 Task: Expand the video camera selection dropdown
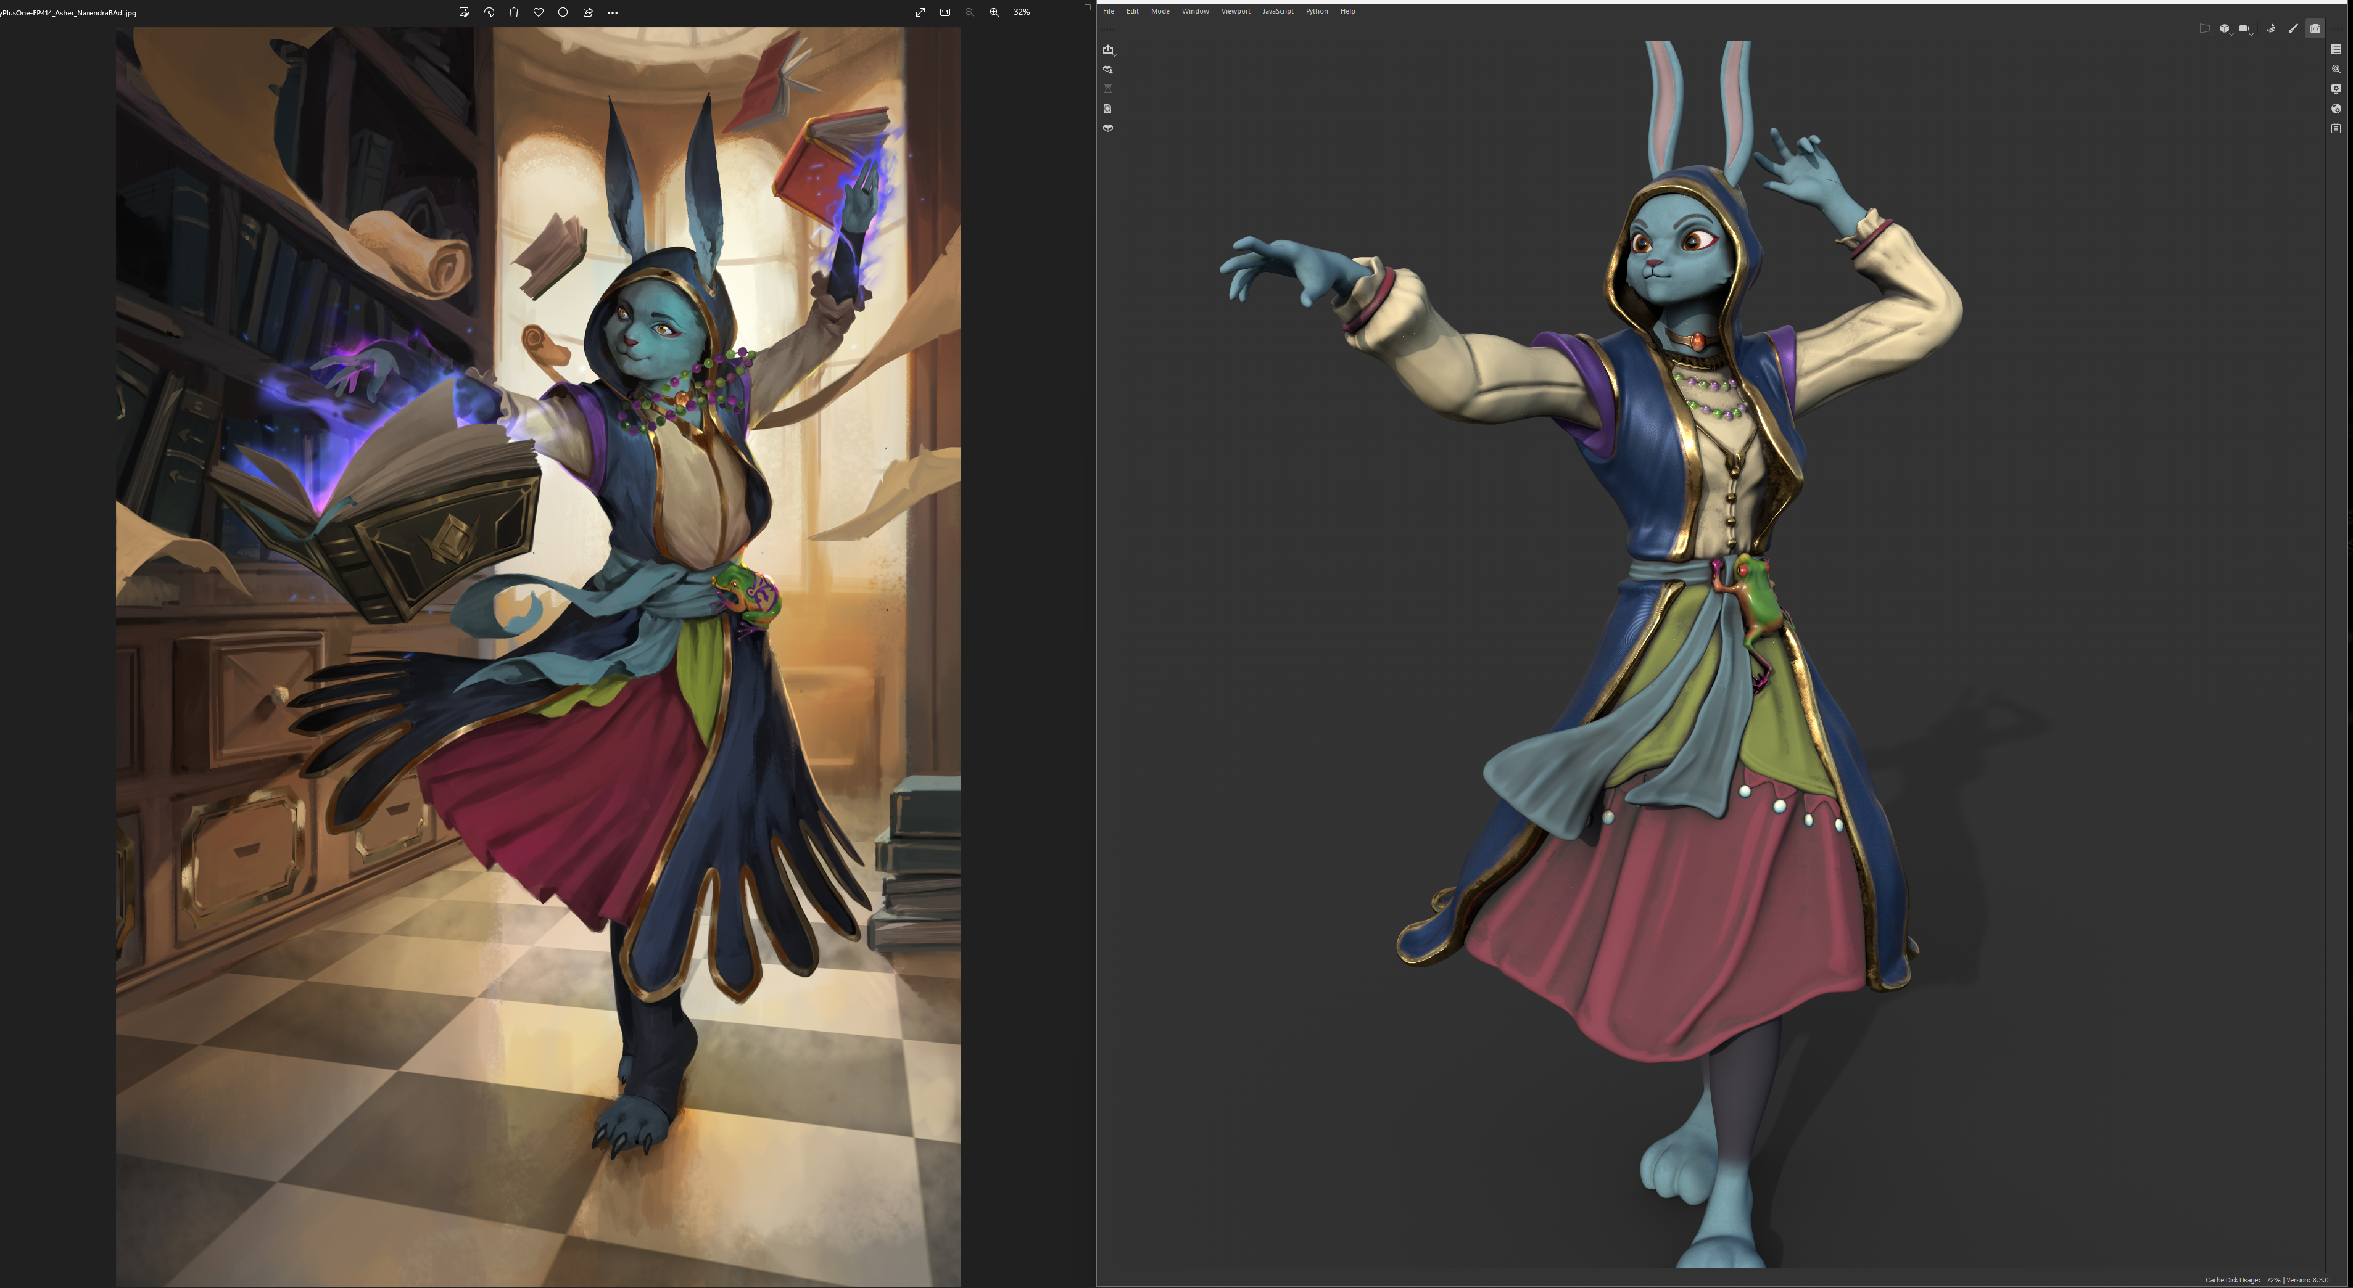(2245, 28)
